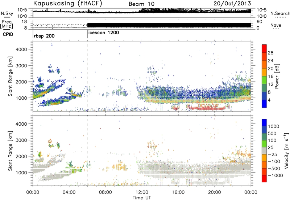
Task: Click the 'Power [dB]' color bar label
Action: 277,76
